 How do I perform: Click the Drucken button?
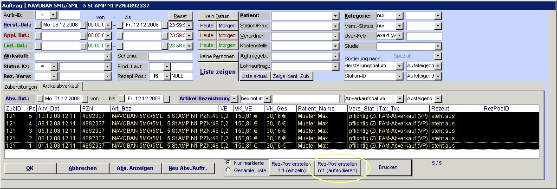pos(388,167)
